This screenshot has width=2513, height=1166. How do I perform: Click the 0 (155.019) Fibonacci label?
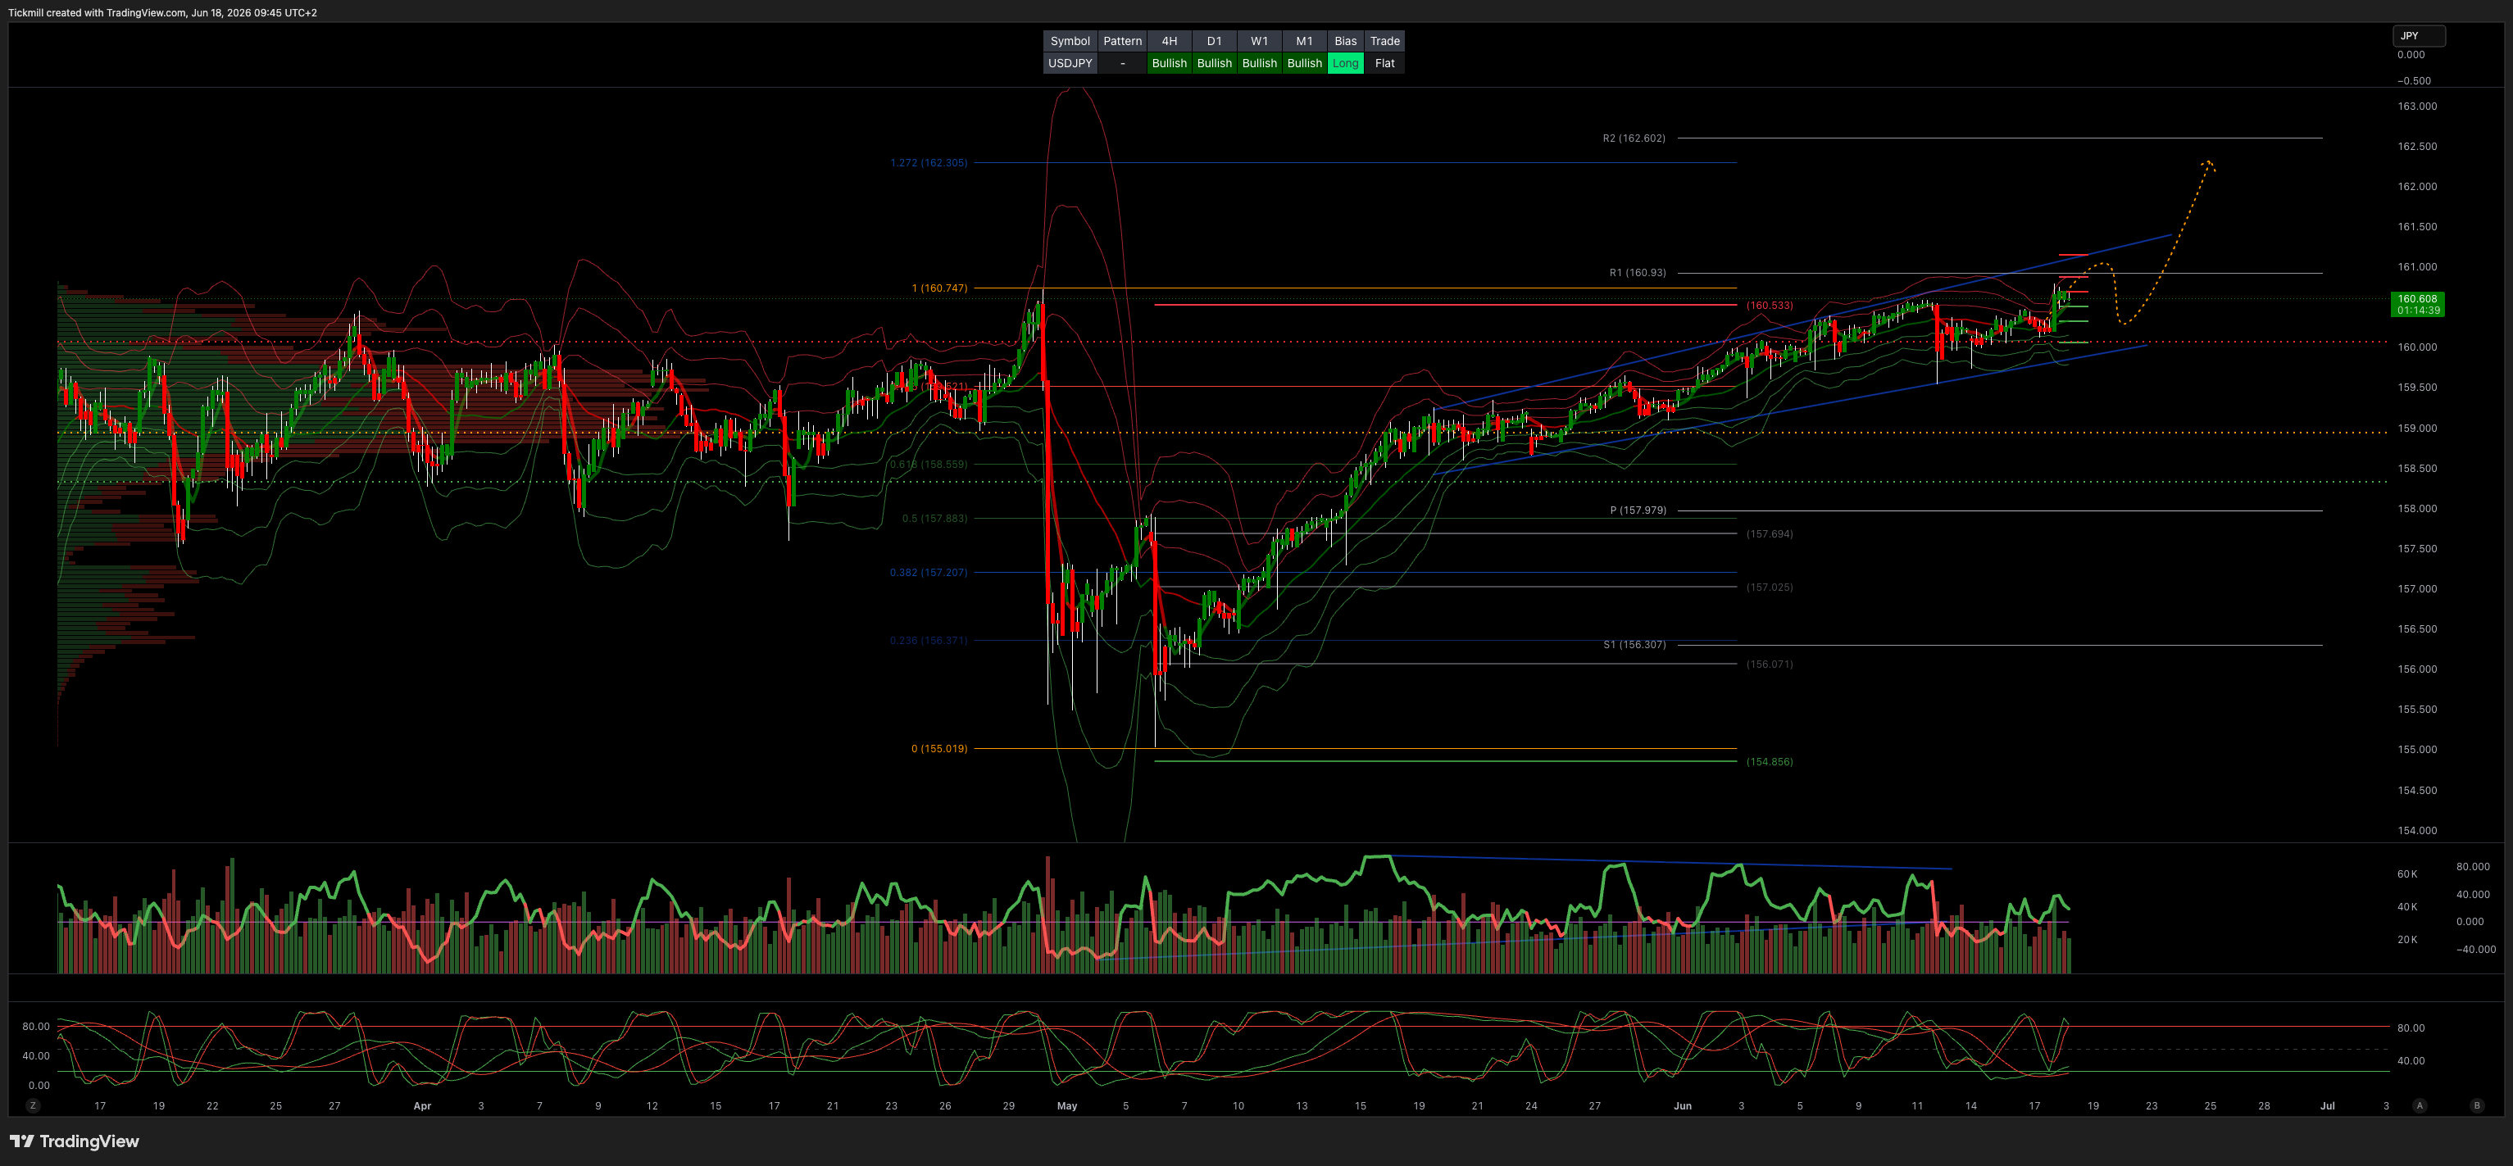tap(939, 749)
